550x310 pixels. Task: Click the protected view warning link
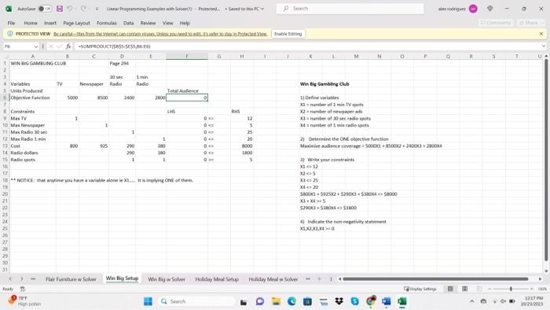click(160, 34)
